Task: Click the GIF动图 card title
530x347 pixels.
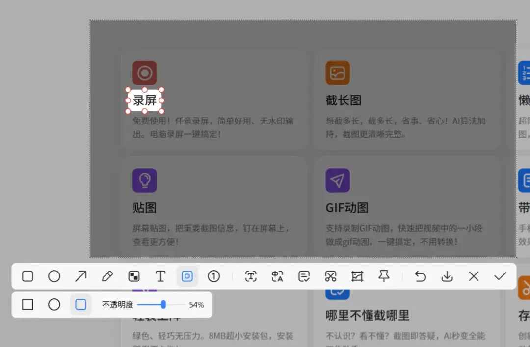Action: (347, 208)
